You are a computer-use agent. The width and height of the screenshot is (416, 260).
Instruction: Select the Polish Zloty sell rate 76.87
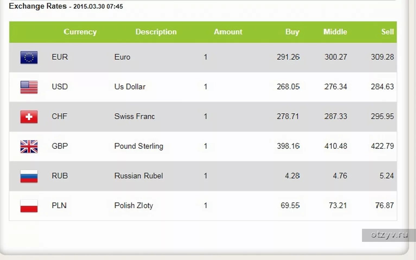coord(385,206)
